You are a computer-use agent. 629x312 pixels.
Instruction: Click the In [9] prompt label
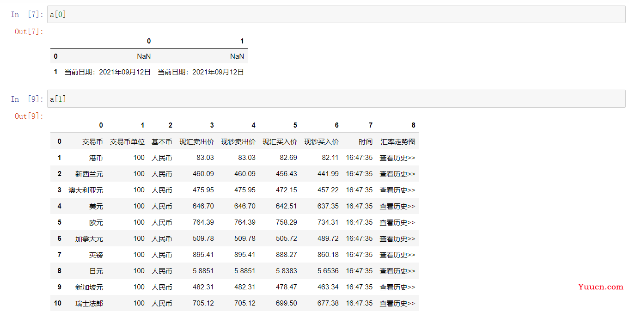tap(27, 99)
